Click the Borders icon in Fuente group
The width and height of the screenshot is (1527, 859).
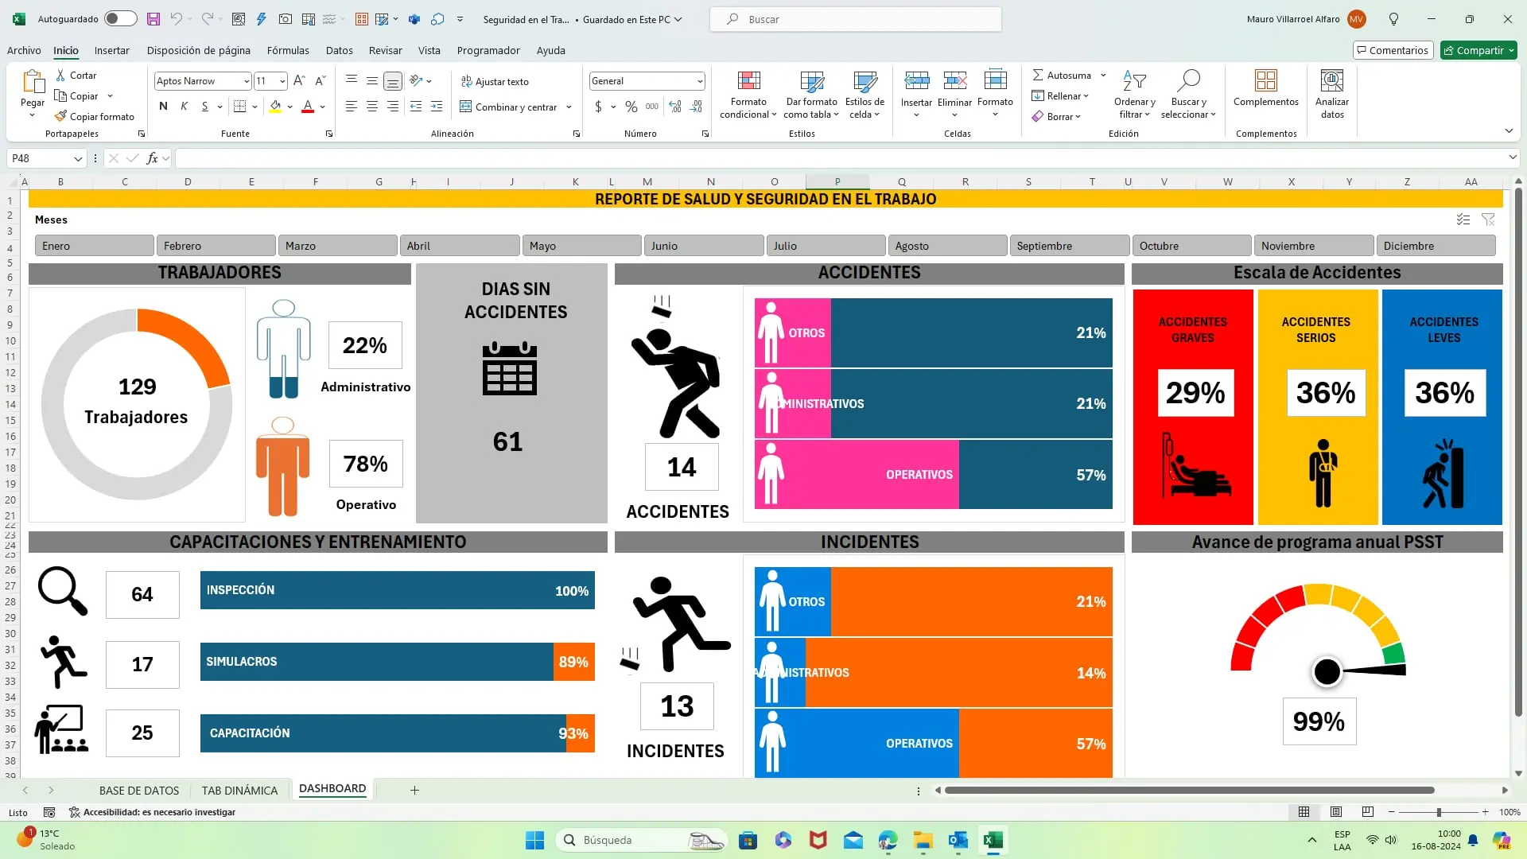(x=239, y=107)
